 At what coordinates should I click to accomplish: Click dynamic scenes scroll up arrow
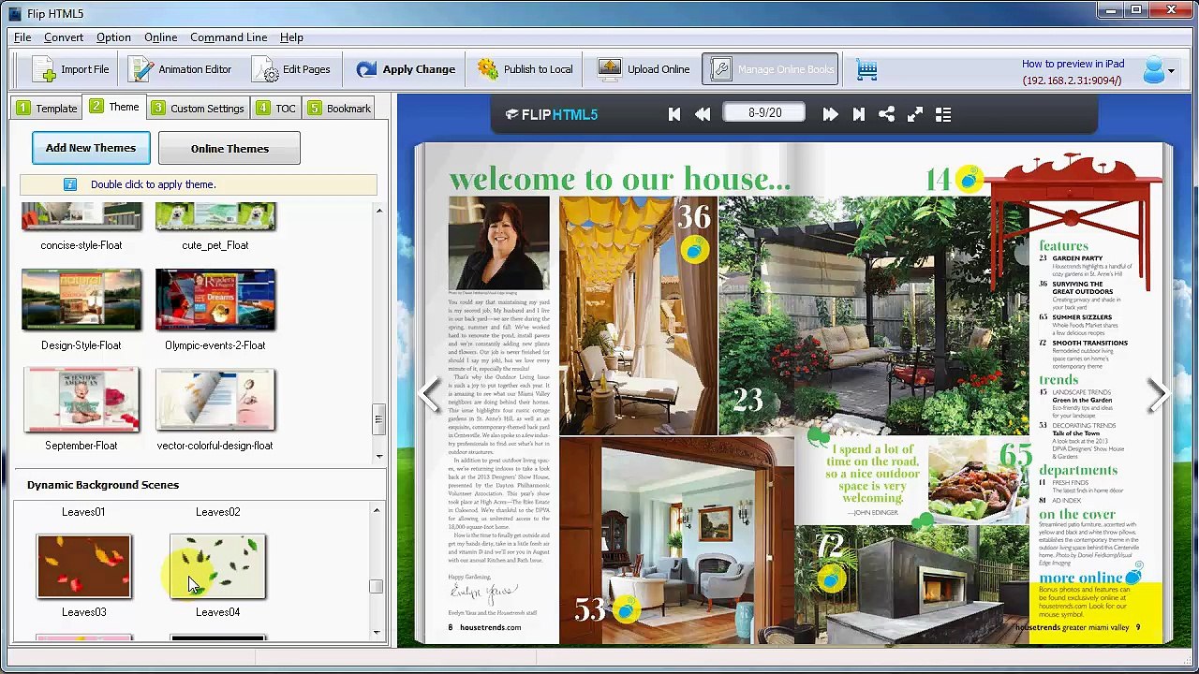click(377, 511)
